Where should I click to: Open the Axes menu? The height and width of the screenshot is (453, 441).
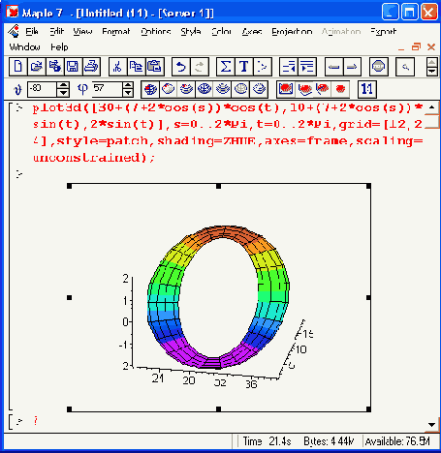coord(252,31)
